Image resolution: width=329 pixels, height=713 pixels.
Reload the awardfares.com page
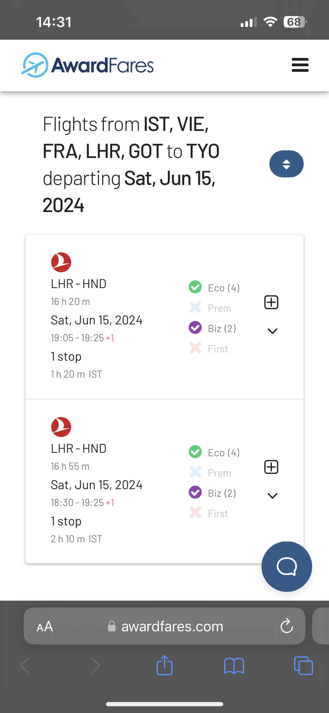(287, 626)
